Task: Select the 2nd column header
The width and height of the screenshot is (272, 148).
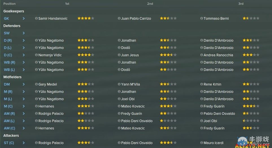Action: [x=150, y=4]
